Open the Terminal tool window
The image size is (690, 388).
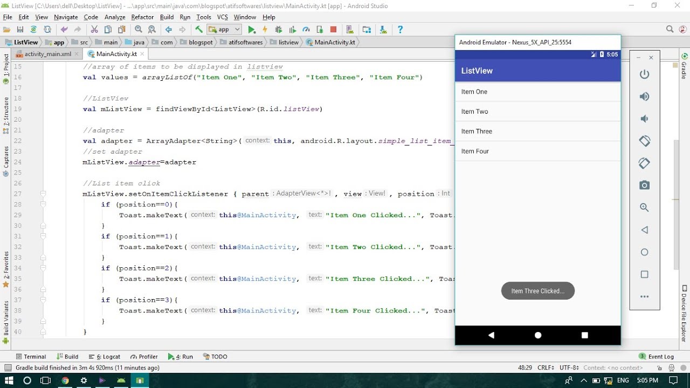click(x=31, y=356)
